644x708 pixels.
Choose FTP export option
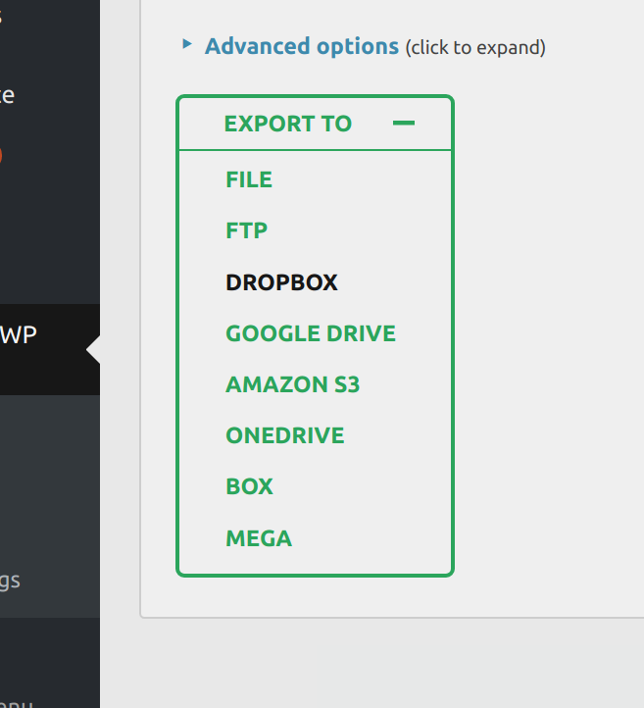pos(246,230)
